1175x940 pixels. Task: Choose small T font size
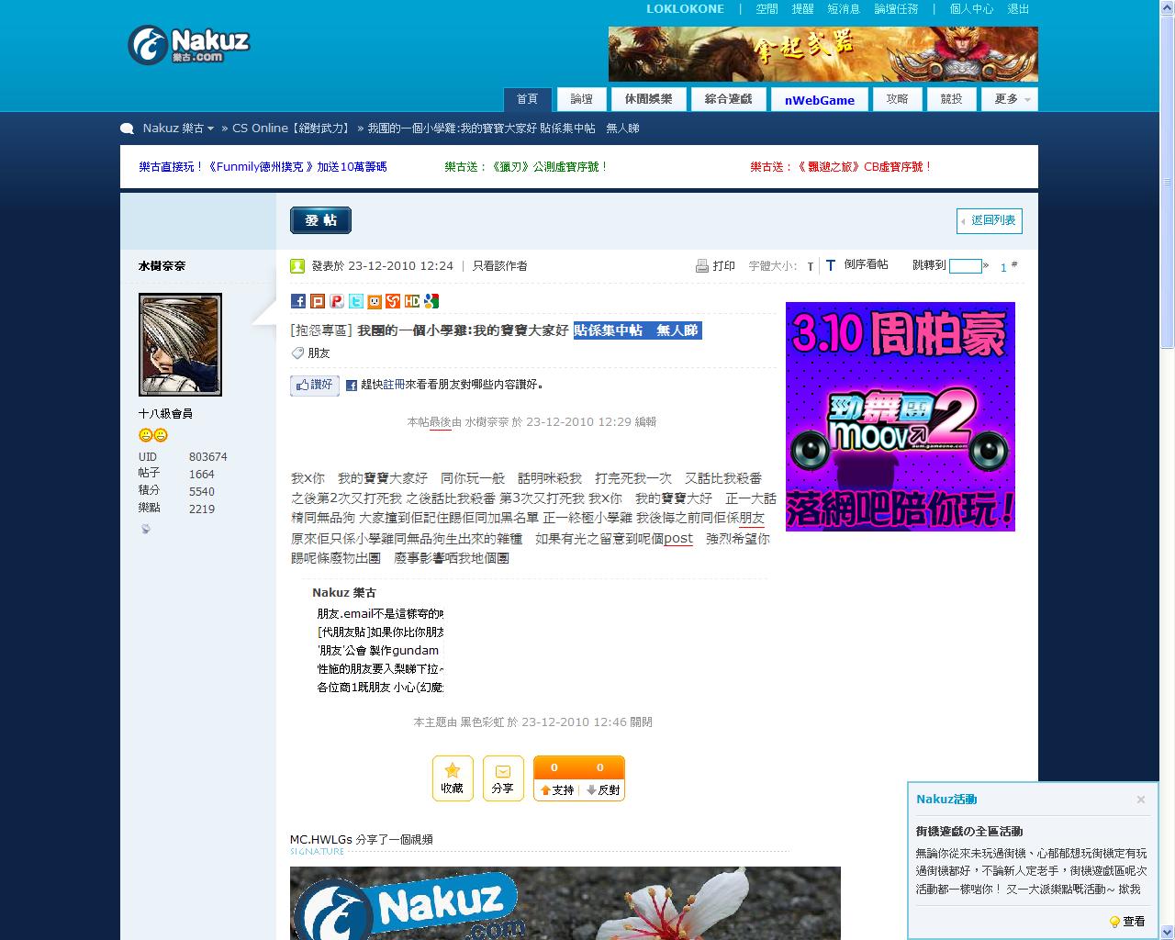click(811, 267)
